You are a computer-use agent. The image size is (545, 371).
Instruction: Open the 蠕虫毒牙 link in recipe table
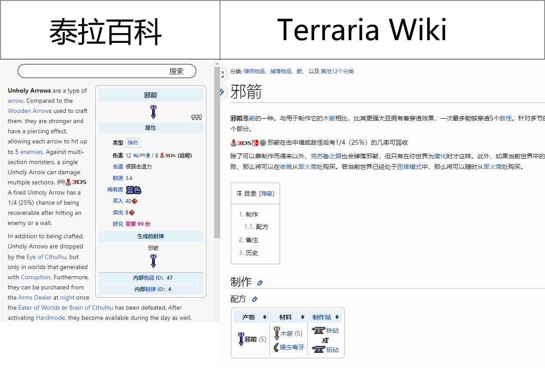(x=292, y=348)
